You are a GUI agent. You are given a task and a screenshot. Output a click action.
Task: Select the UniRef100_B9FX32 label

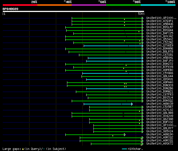[x=160, y=122]
